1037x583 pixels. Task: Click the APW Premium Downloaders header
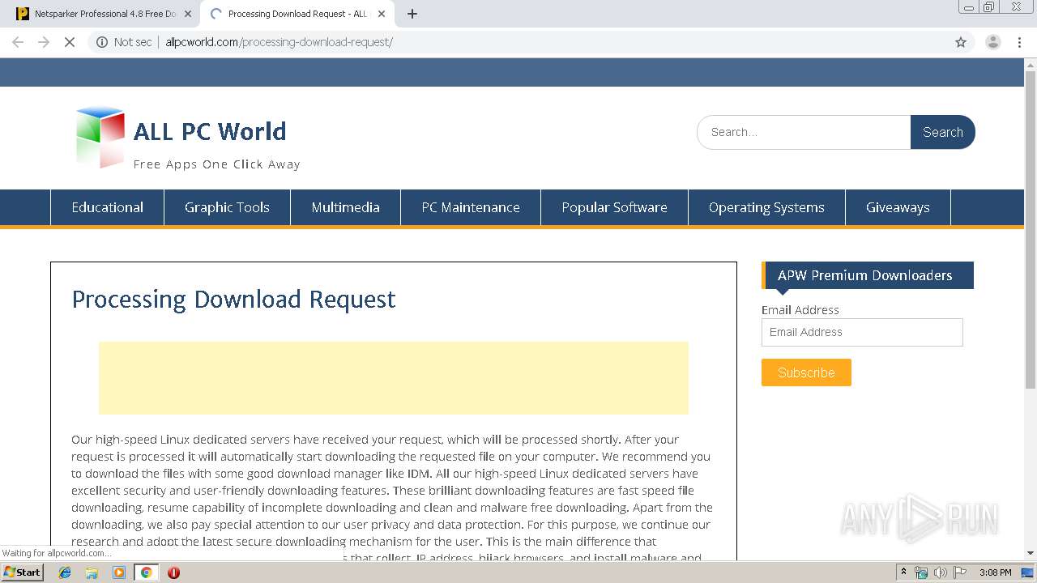(x=868, y=275)
